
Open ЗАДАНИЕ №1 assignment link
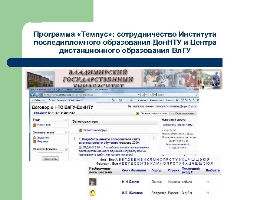[114, 151]
